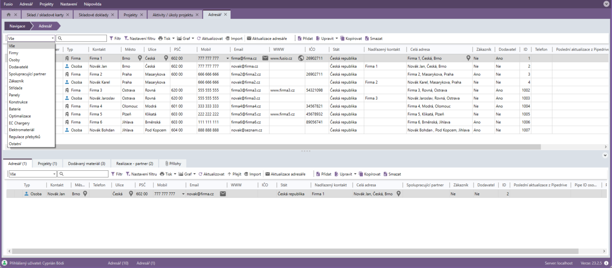Switch to Sklad / skladové karty tab
612x268 pixels.
point(48,15)
